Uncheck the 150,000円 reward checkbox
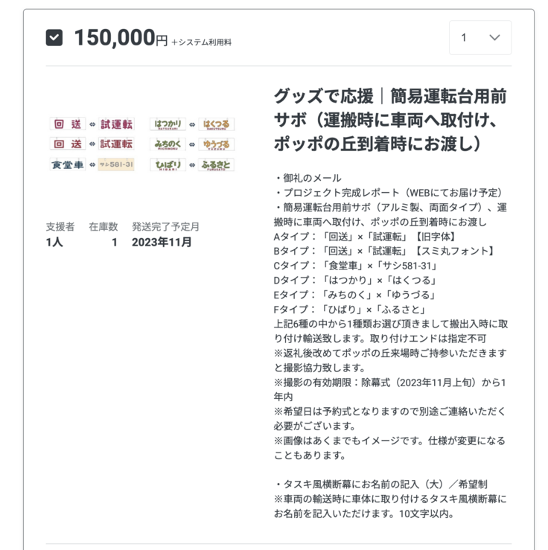548x550 pixels. 54,37
